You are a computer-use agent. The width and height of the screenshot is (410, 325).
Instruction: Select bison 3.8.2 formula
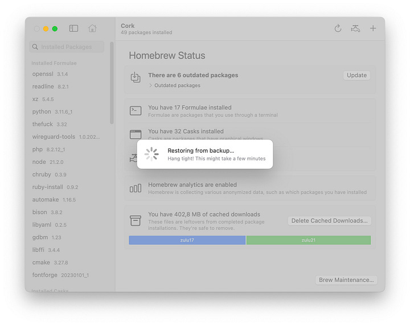click(x=47, y=212)
